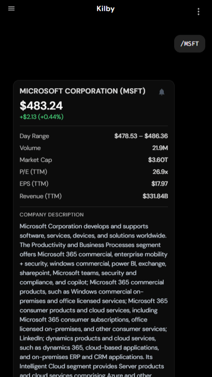Click the Kilby app title
Image resolution: width=212 pixels, height=377 pixels.
click(106, 9)
